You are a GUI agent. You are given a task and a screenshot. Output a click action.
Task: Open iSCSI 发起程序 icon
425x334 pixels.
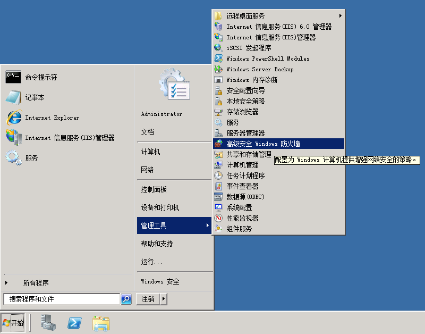(x=218, y=48)
